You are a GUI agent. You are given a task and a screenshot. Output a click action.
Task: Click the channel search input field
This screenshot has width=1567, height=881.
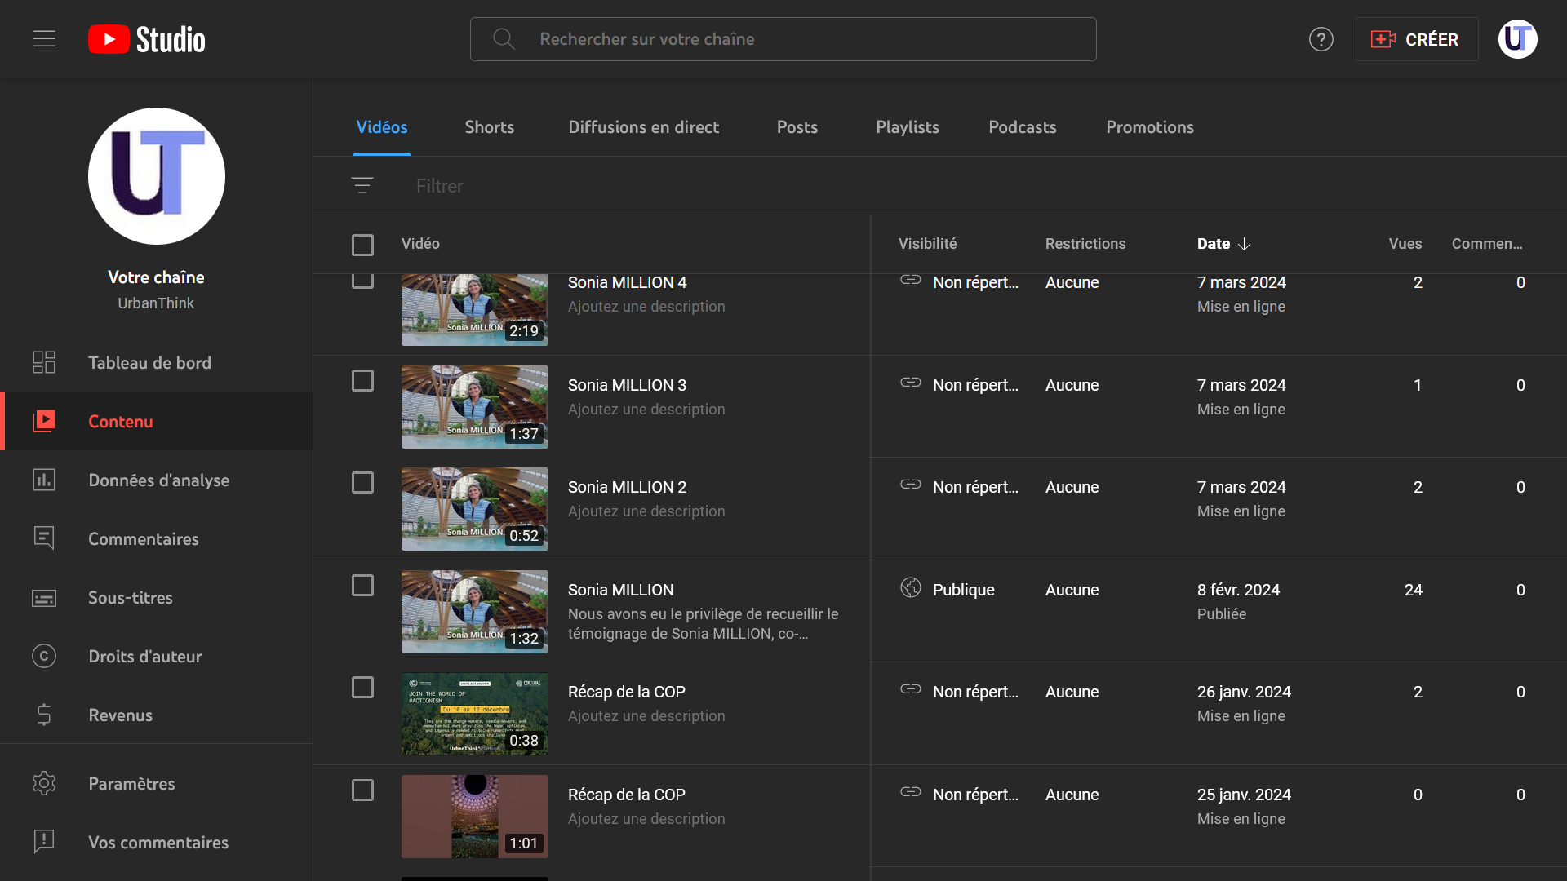click(783, 39)
